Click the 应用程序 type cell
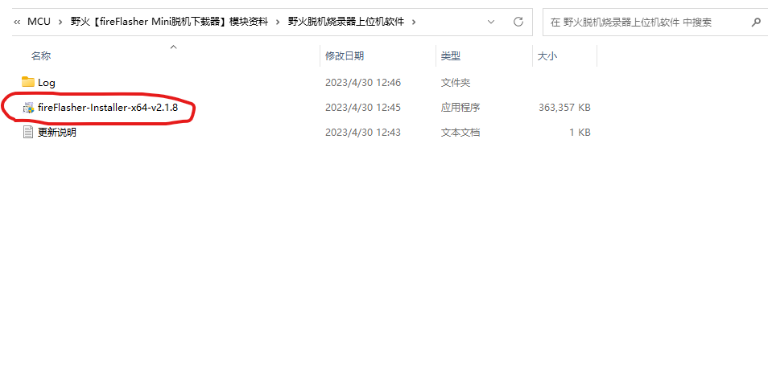This screenshot has width=768, height=385. click(460, 108)
